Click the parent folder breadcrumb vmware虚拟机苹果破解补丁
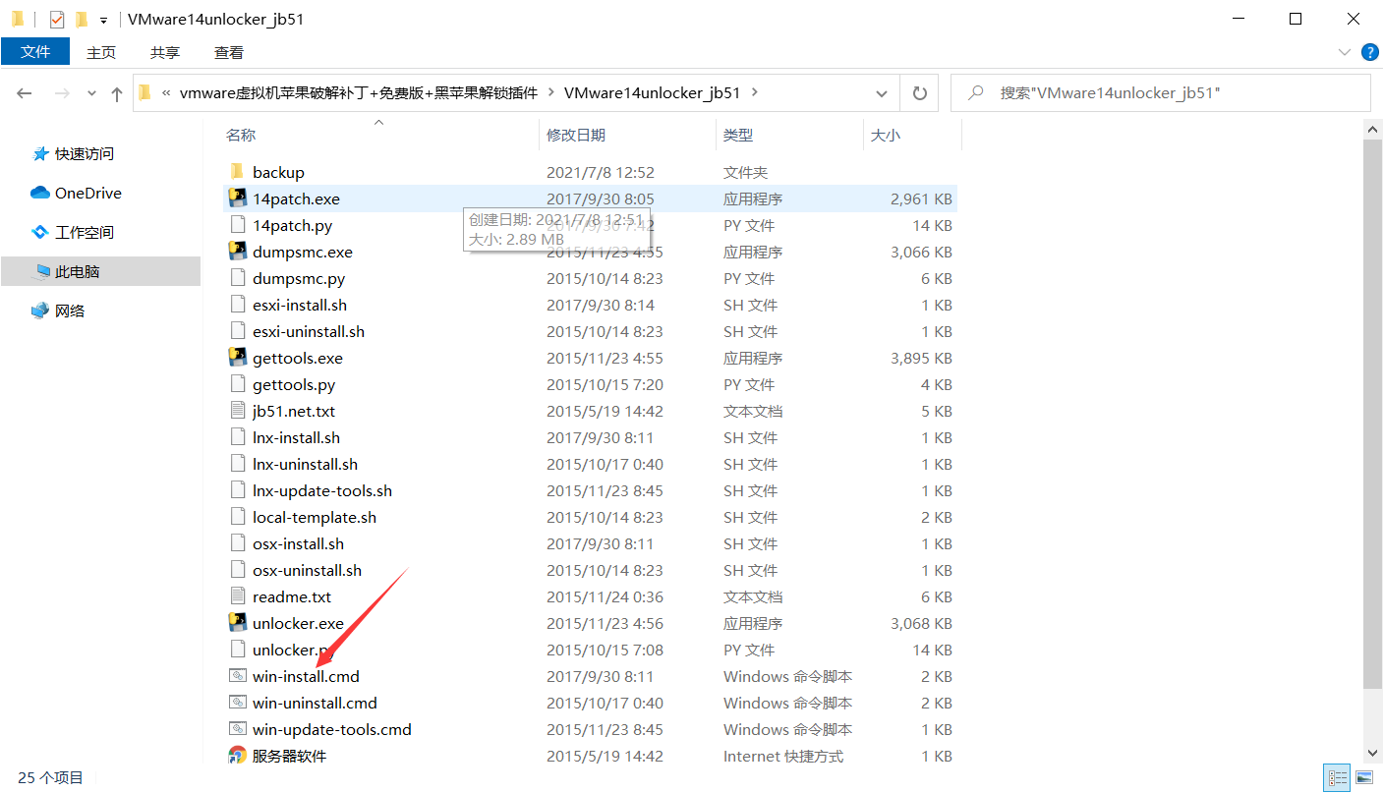This screenshot has height=793, width=1384. [x=359, y=93]
